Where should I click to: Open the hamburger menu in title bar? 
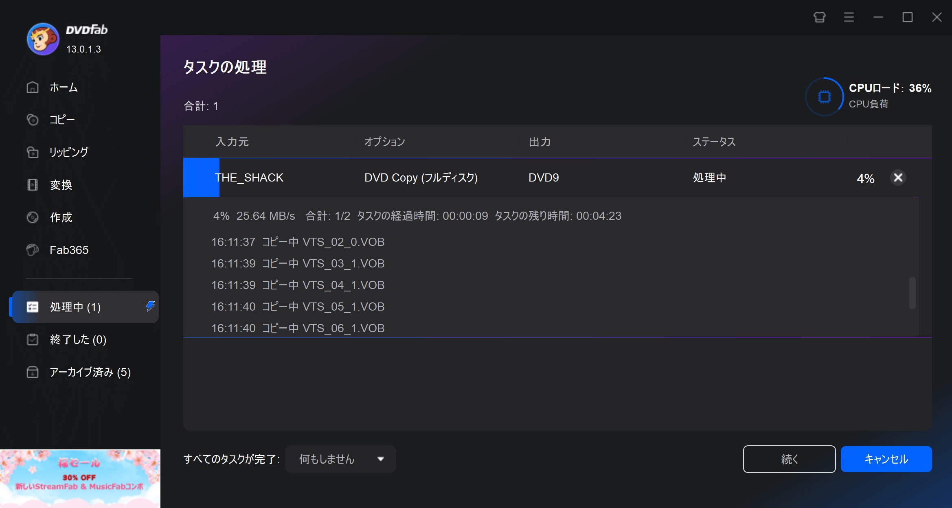pyautogui.click(x=849, y=17)
